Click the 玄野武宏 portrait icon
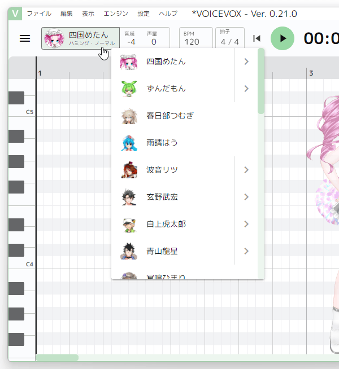Screen dimensions: 339x369 point(129,197)
